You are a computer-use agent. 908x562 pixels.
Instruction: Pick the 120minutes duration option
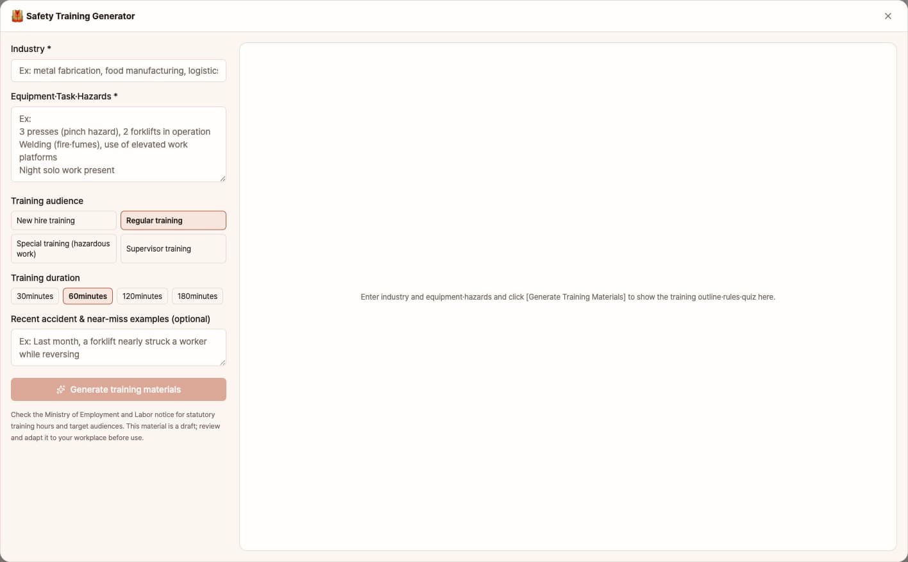point(142,296)
